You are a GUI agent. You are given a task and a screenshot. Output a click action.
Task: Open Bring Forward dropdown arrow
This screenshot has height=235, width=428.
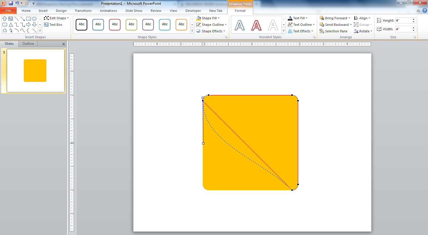pos(350,18)
